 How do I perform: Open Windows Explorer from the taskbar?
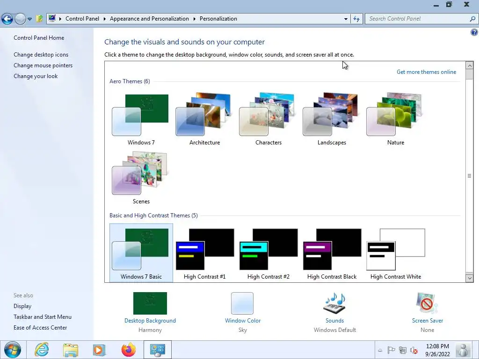coord(71,350)
